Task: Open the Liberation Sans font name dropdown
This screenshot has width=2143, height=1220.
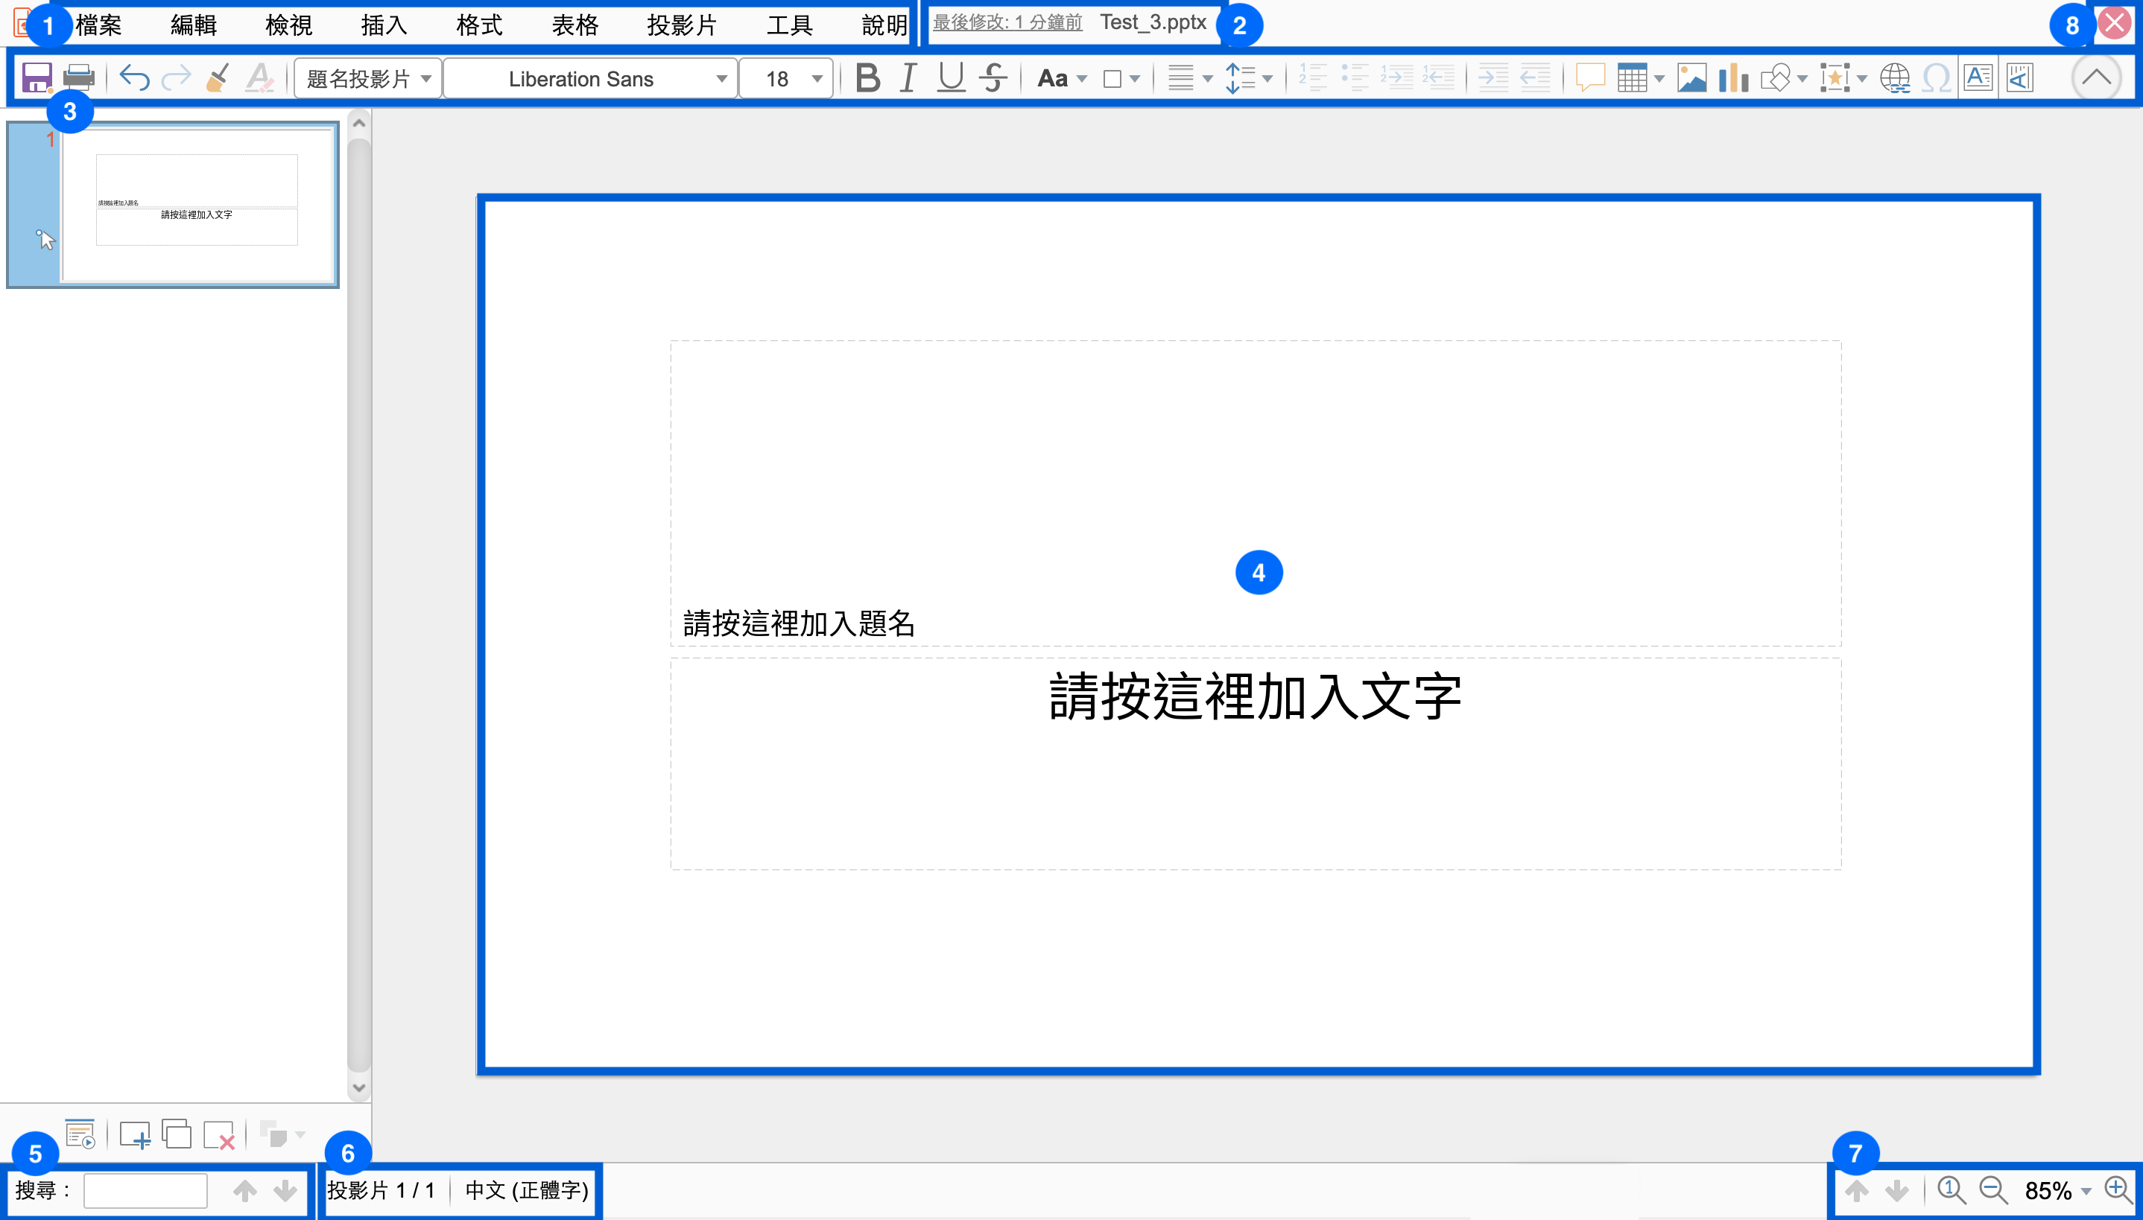Action: (x=591, y=79)
